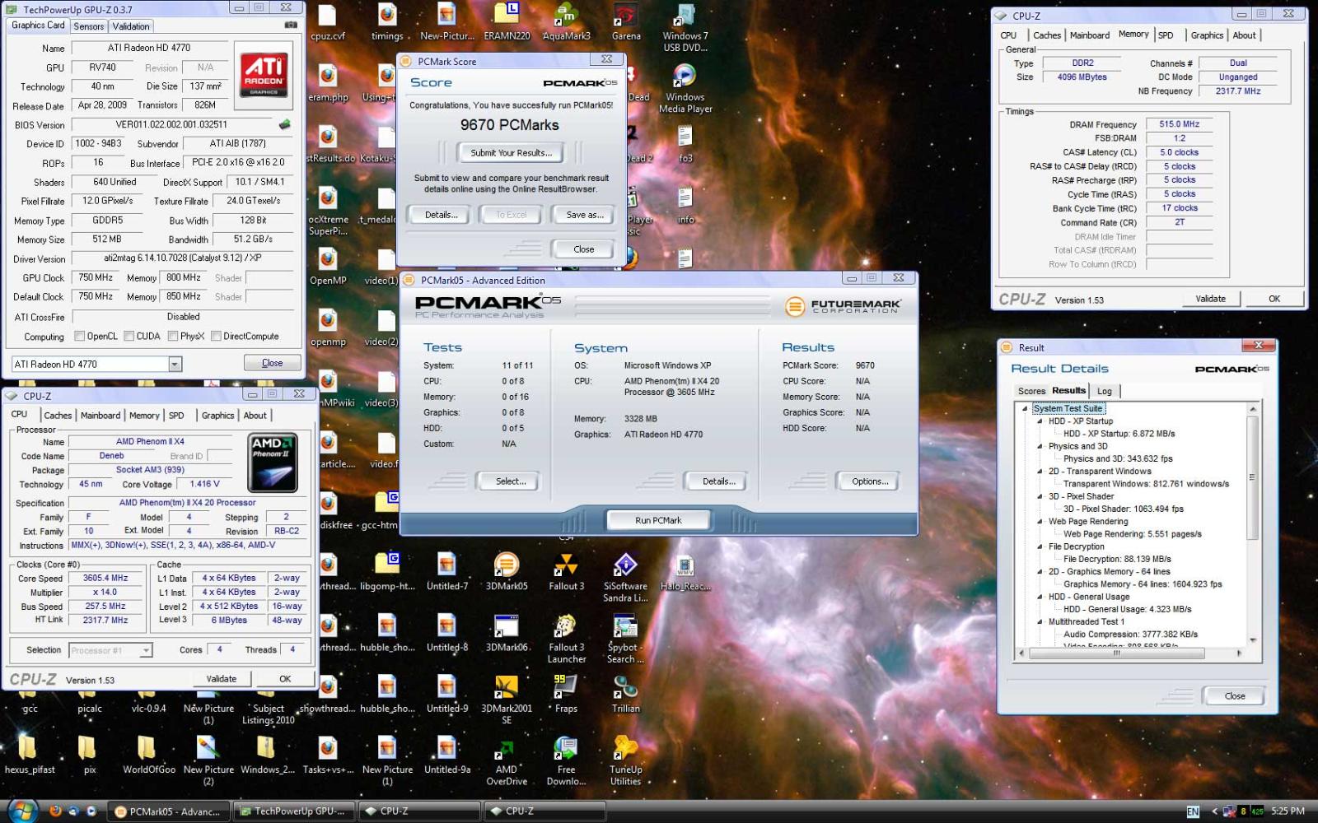
Task: Click Select button under Tests
Action: point(511,481)
